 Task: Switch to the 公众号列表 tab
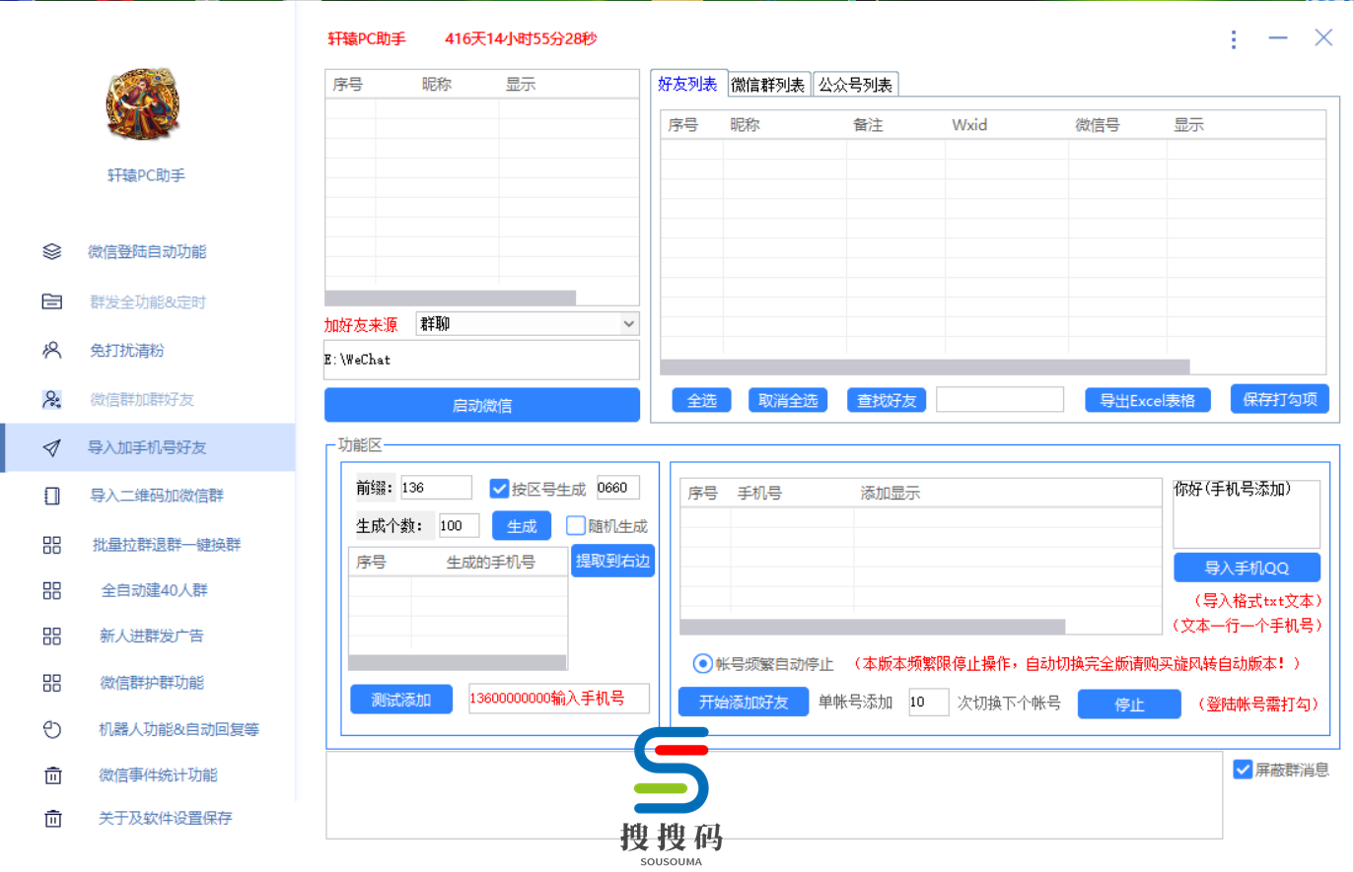pos(856,85)
